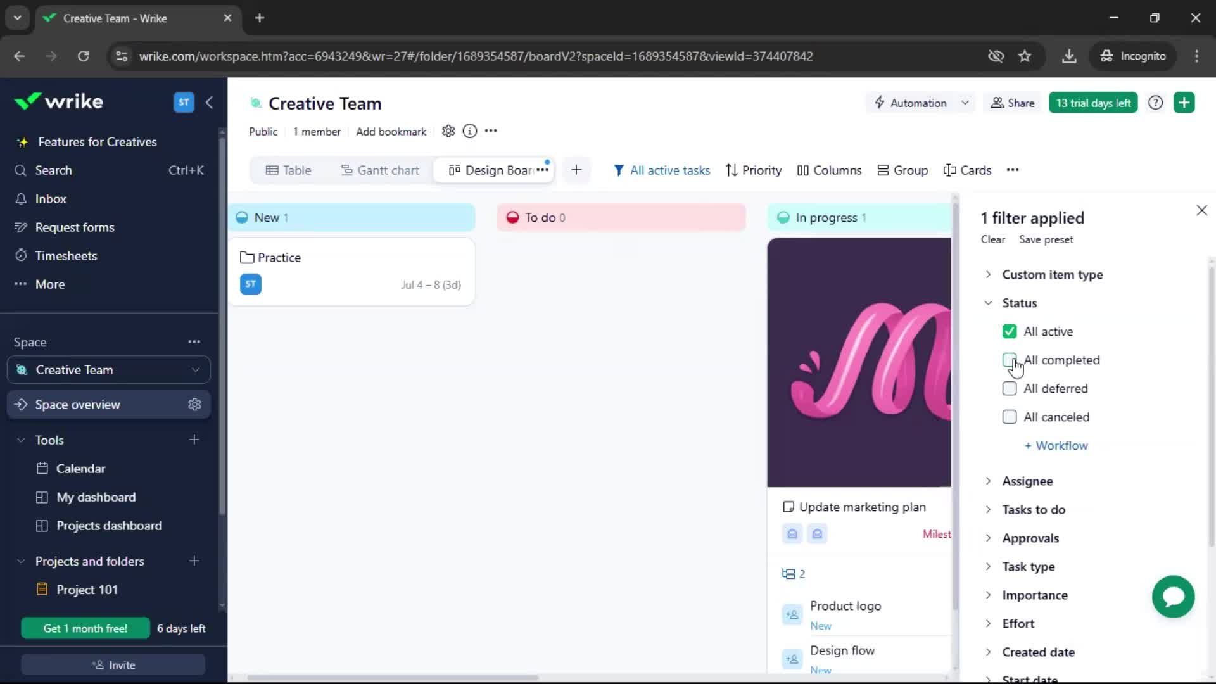Image resolution: width=1216 pixels, height=684 pixels.
Task: Open the subtasks count icon showing 2
Action: pyautogui.click(x=794, y=574)
